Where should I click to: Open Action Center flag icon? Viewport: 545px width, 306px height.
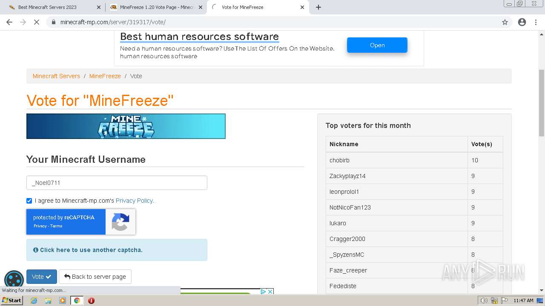point(505,300)
